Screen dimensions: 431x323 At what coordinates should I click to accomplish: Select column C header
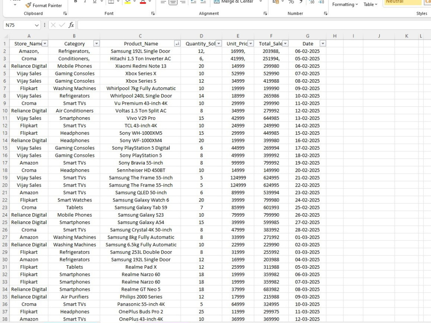point(140,36)
